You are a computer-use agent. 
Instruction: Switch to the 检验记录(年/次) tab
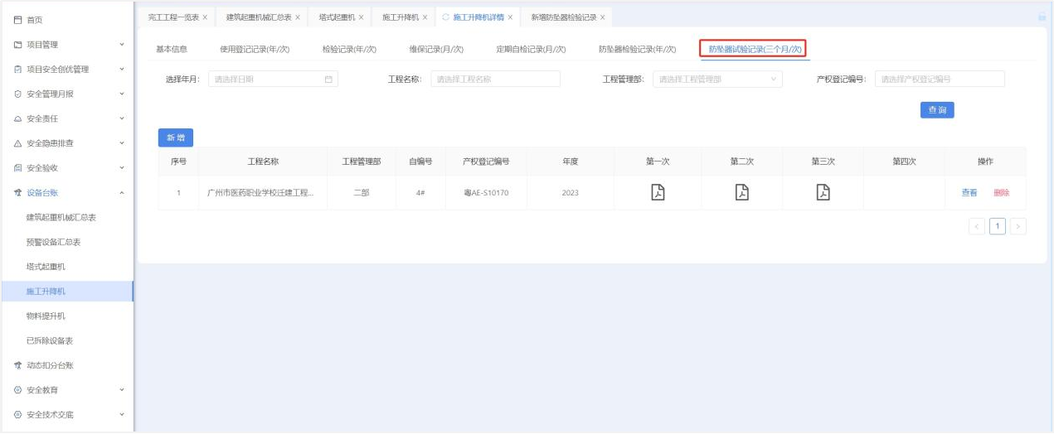tap(349, 50)
